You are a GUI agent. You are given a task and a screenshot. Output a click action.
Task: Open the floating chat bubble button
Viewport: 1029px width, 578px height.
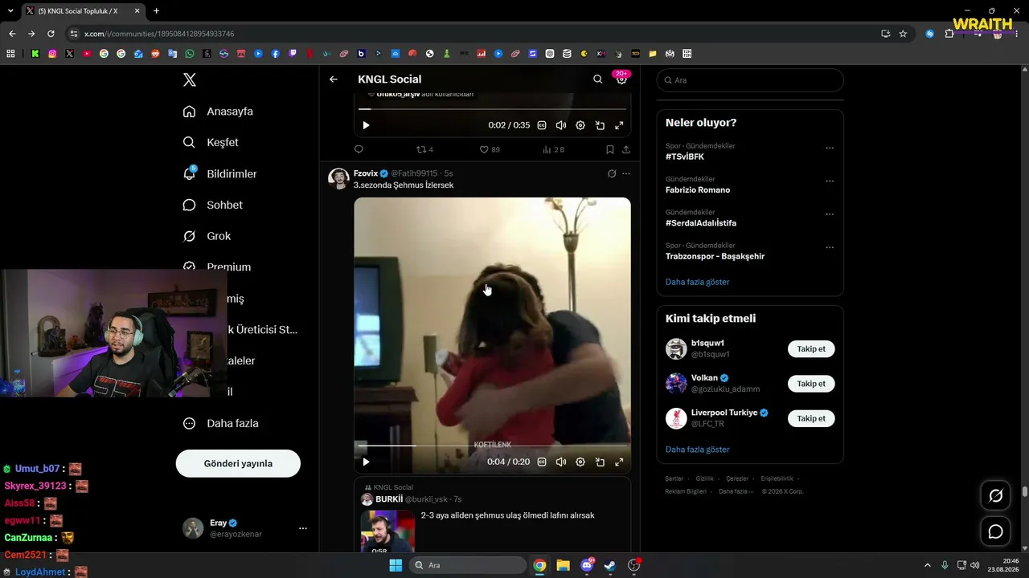pyautogui.click(x=995, y=531)
